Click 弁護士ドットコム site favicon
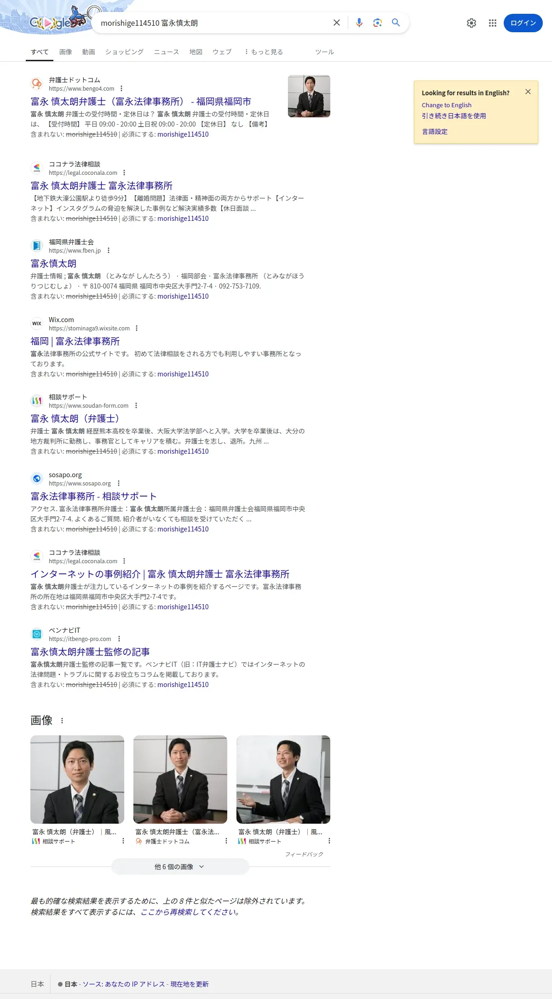The height and width of the screenshot is (999, 552). 37,84
